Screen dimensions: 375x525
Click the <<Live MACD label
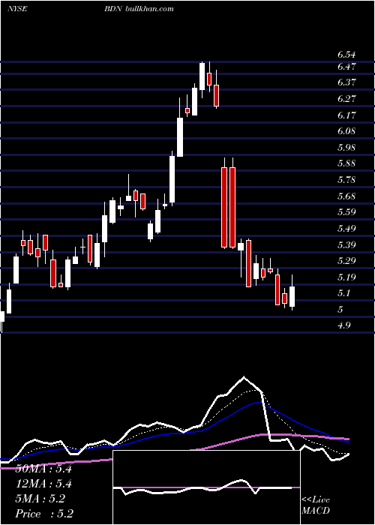click(x=316, y=505)
